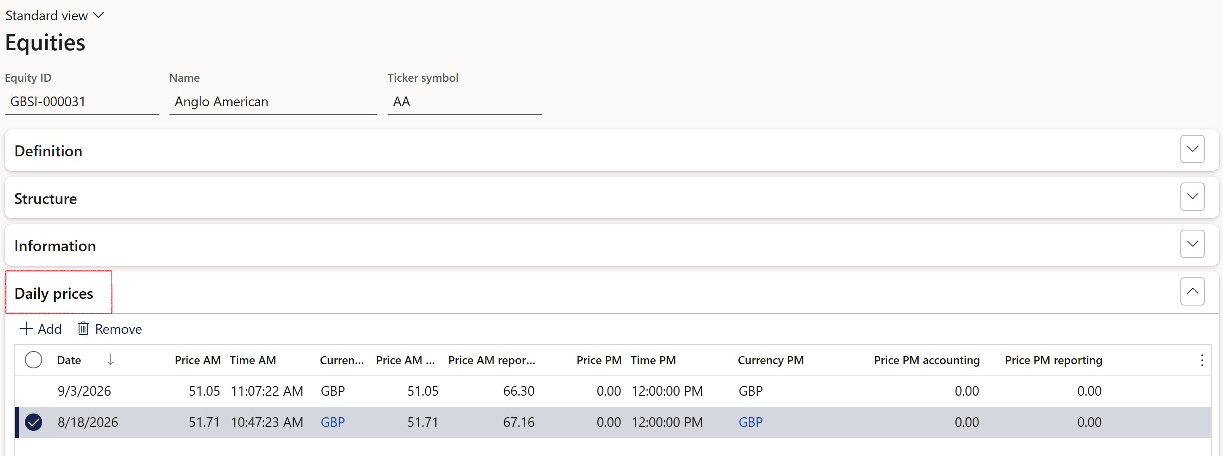Open the Standard view dropdown
This screenshot has width=1223, height=456.
click(x=54, y=16)
